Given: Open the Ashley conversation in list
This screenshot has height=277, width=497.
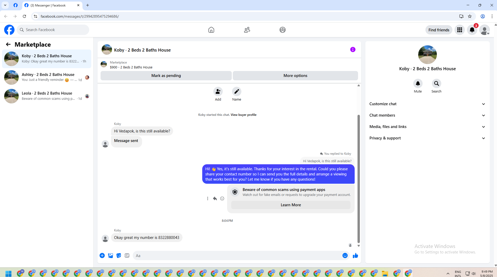Looking at the screenshot, I should point(47,77).
